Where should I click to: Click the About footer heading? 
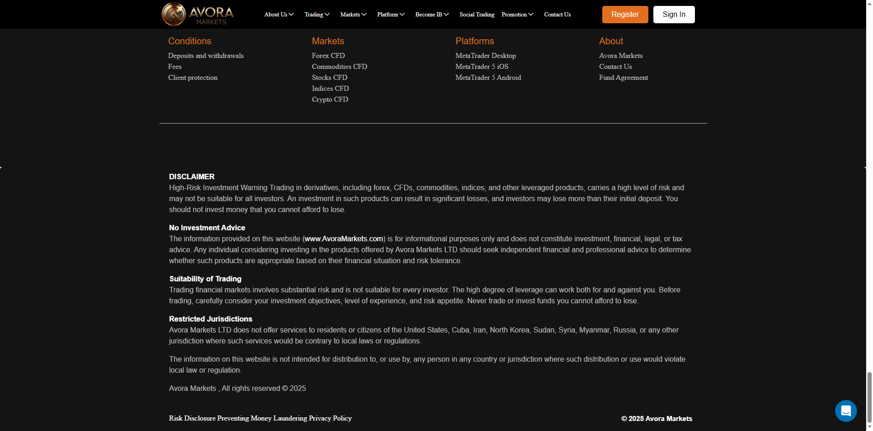point(611,41)
